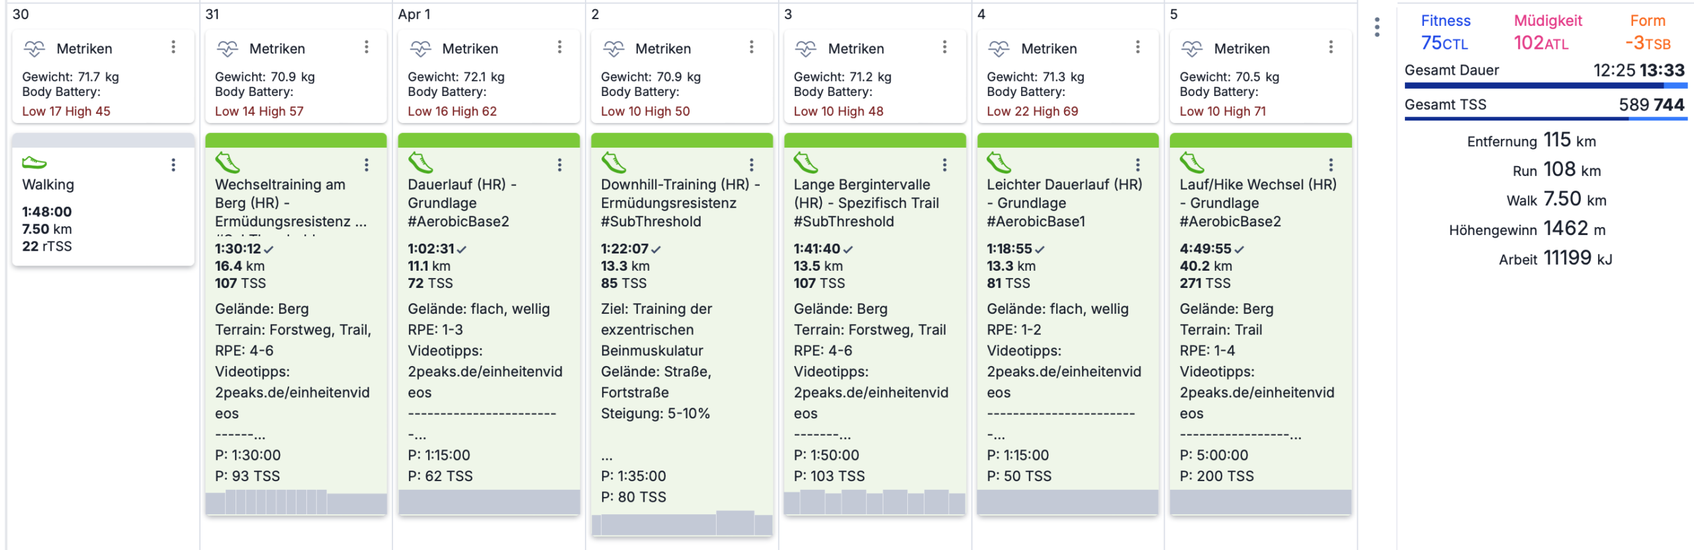Open the weekly summary three-dot menu
The width and height of the screenshot is (1694, 550).
pos(1377,27)
